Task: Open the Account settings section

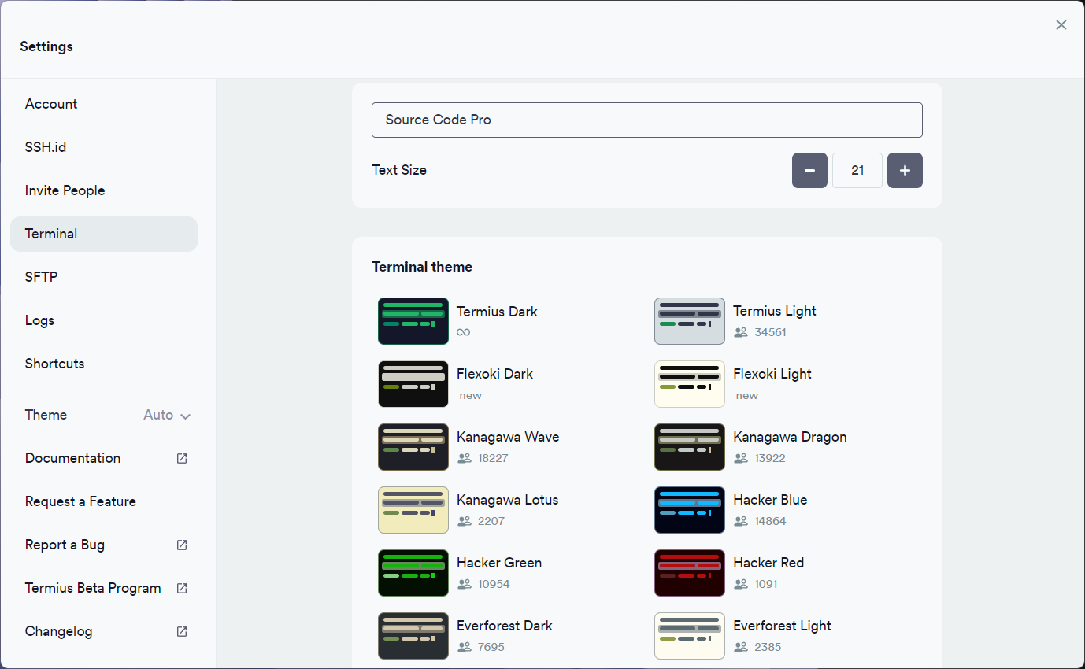Action: (104, 104)
